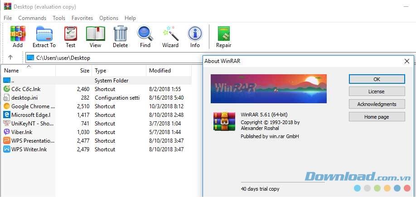
Task: Click the WPS Presentation shortcut icon
Action: (x=7, y=140)
